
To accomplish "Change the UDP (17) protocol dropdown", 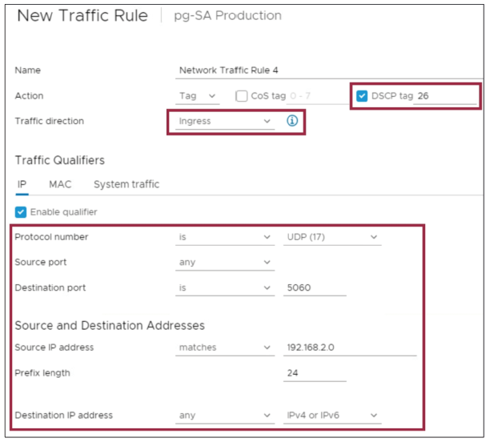I will 331,238.
